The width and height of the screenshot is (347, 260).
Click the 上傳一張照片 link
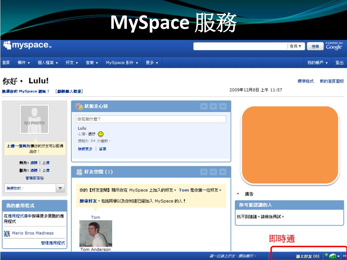[19, 146]
